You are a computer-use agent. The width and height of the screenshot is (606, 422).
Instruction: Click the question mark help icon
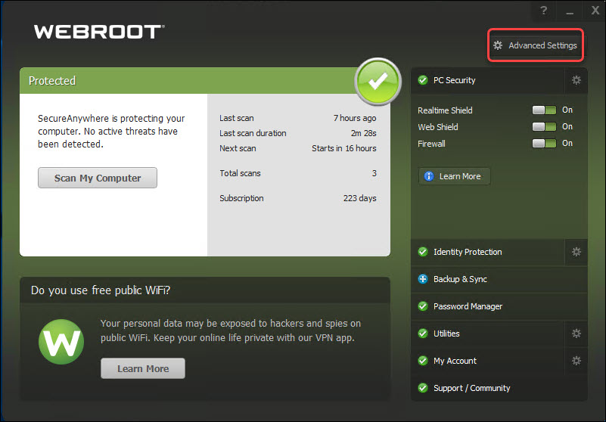(543, 11)
